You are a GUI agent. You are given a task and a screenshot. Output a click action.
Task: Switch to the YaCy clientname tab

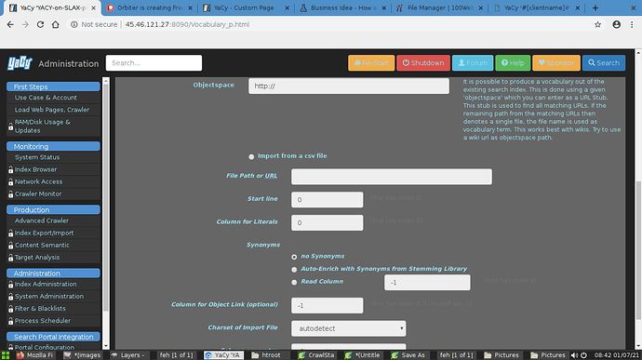tap(536, 7)
